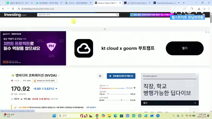This screenshot has height=119, width=212.
Task: Open the AdChoices icon on top ad
Action: point(206,32)
